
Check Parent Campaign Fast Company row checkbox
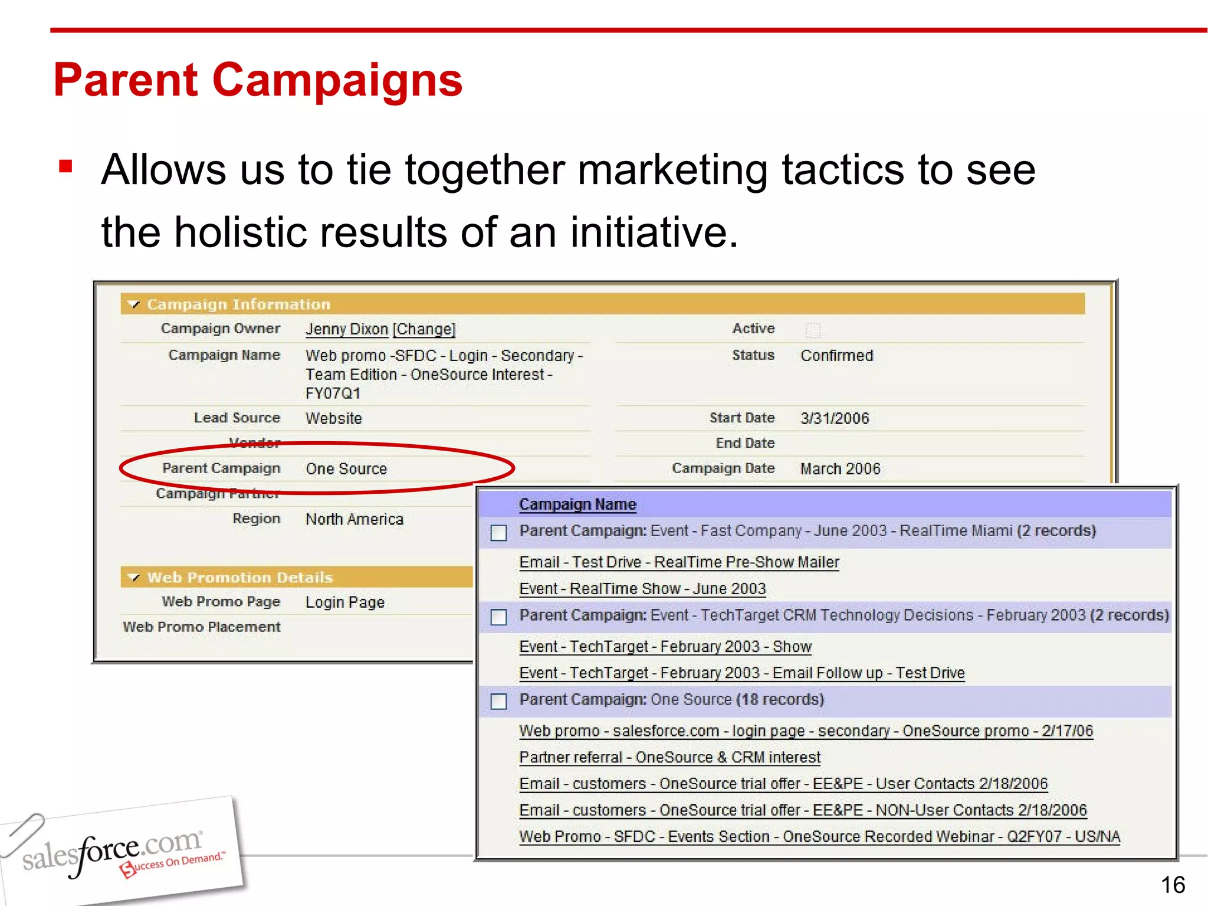(498, 533)
